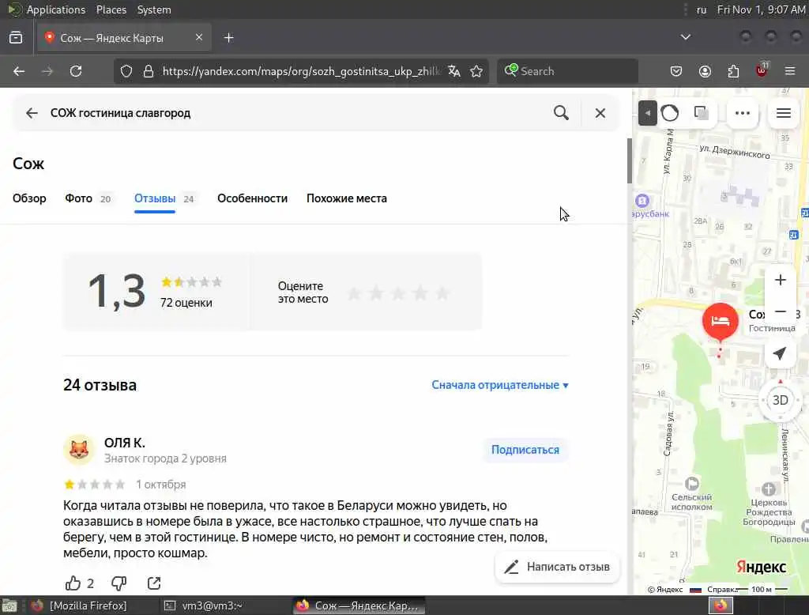809x615 pixels.
Task: Clear the map search with X
Action: (x=600, y=113)
